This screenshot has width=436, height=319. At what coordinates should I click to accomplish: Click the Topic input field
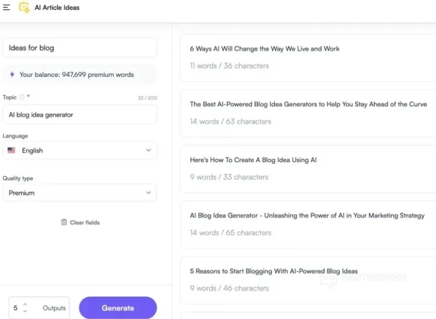pos(80,115)
